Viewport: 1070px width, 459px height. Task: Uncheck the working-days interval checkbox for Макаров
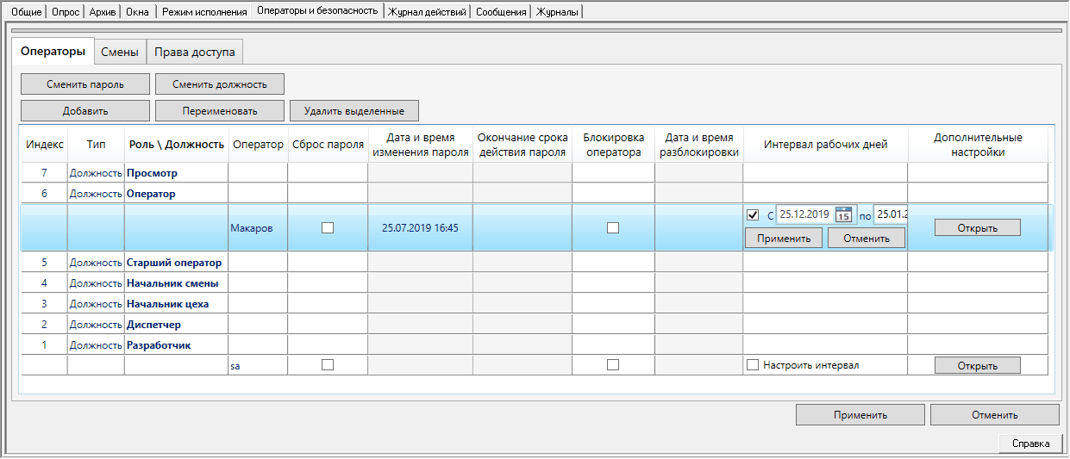tap(753, 214)
